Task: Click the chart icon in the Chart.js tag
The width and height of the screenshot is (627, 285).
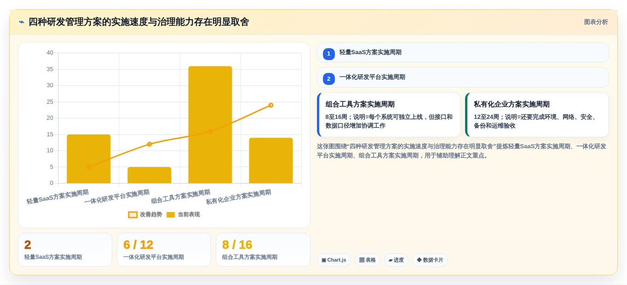Action: [x=324, y=260]
